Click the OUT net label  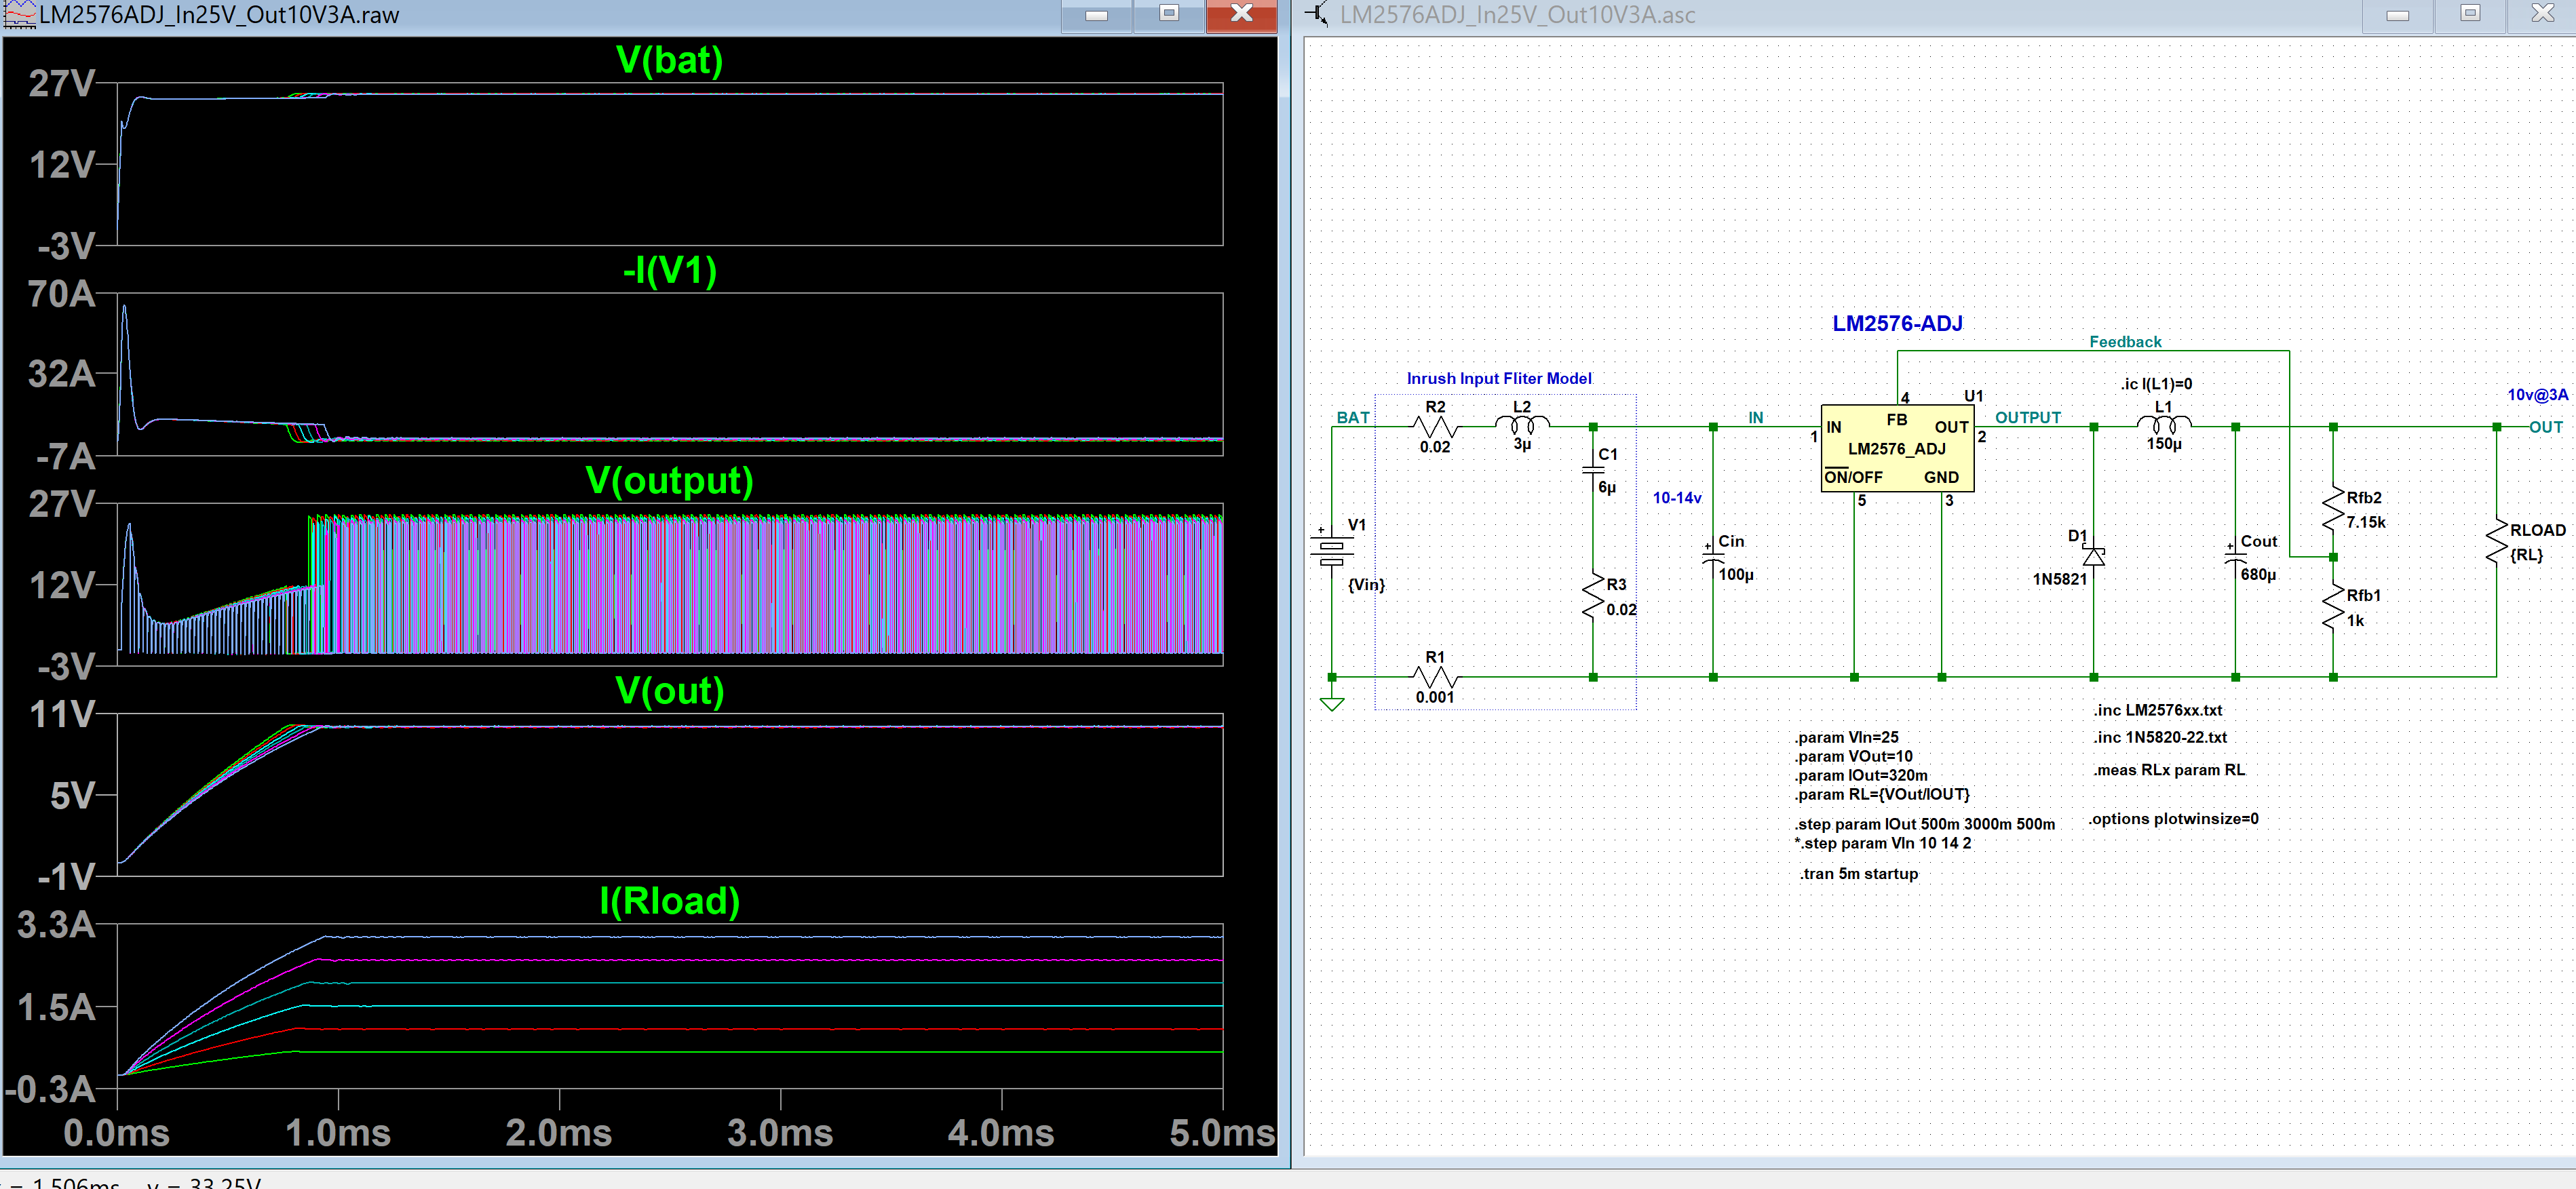pos(2545,427)
